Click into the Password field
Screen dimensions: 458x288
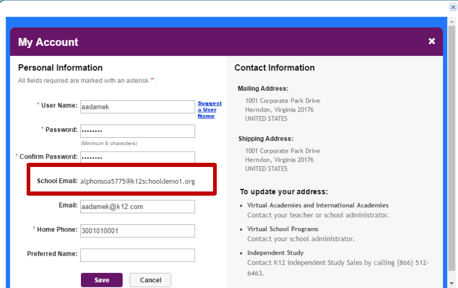click(x=137, y=131)
